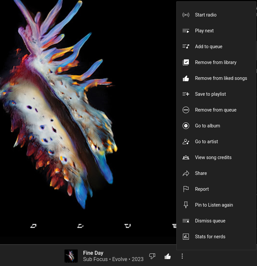Go to album via disc icon
Image resolution: width=257 pixels, height=266 pixels.
[186, 126]
